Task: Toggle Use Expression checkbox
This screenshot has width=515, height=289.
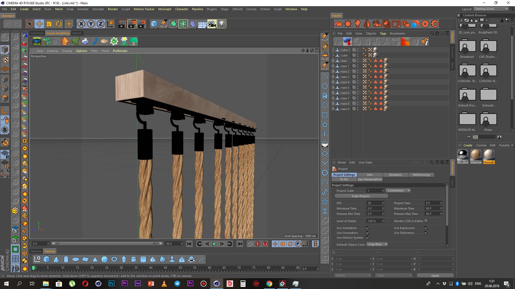Action: pyautogui.click(x=426, y=228)
